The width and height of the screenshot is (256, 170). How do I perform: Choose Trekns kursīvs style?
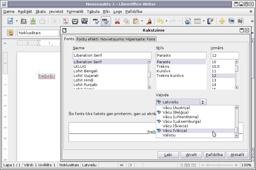[181, 76]
